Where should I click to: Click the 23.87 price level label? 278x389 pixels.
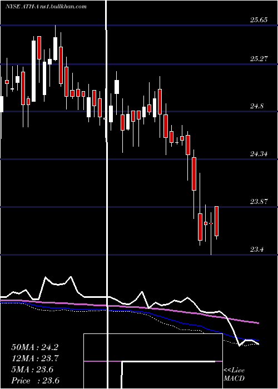tap(259, 201)
